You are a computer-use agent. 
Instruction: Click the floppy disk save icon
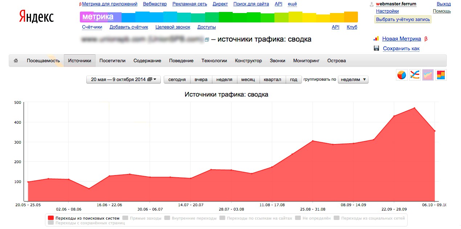pyautogui.click(x=376, y=48)
